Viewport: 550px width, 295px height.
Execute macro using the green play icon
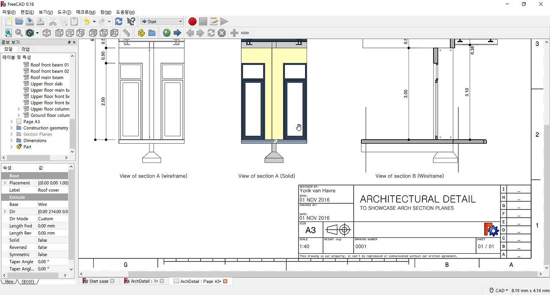(224, 21)
